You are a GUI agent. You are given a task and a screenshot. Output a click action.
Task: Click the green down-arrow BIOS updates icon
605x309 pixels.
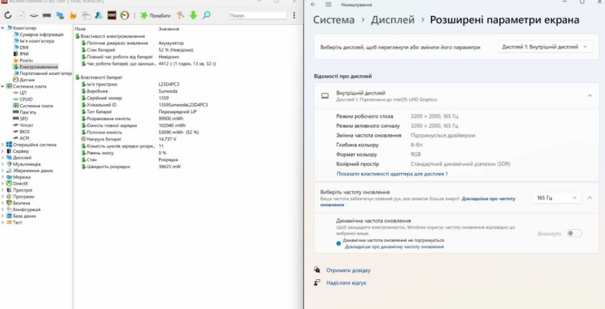(194, 16)
